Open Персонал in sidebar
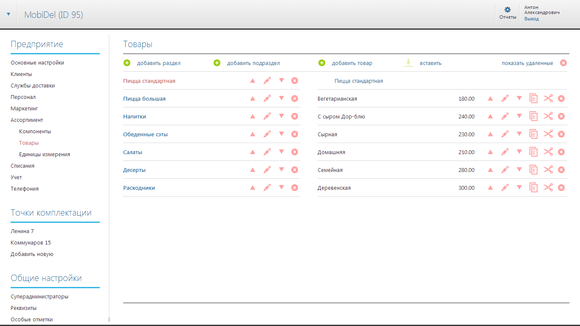 point(23,97)
